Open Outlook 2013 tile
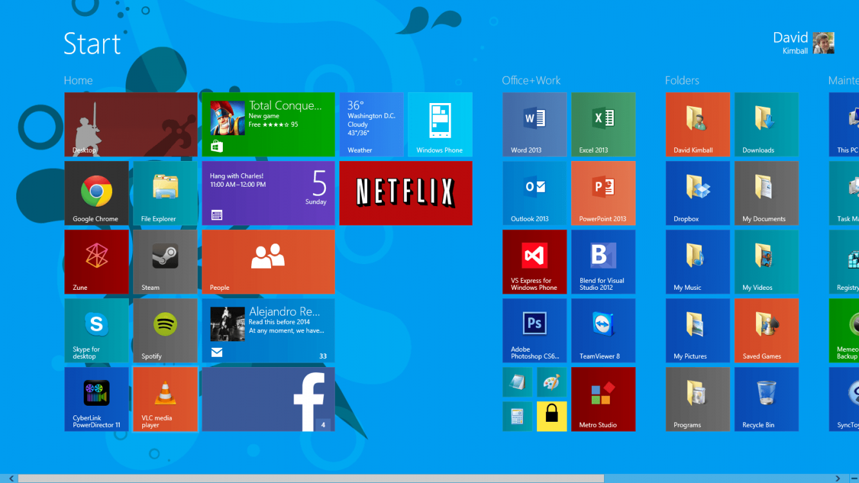 [x=535, y=193]
